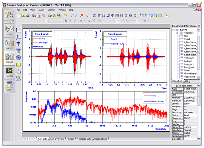Open the LabVIEW panel
The height and width of the screenshot is (148, 204).
[9, 72]
